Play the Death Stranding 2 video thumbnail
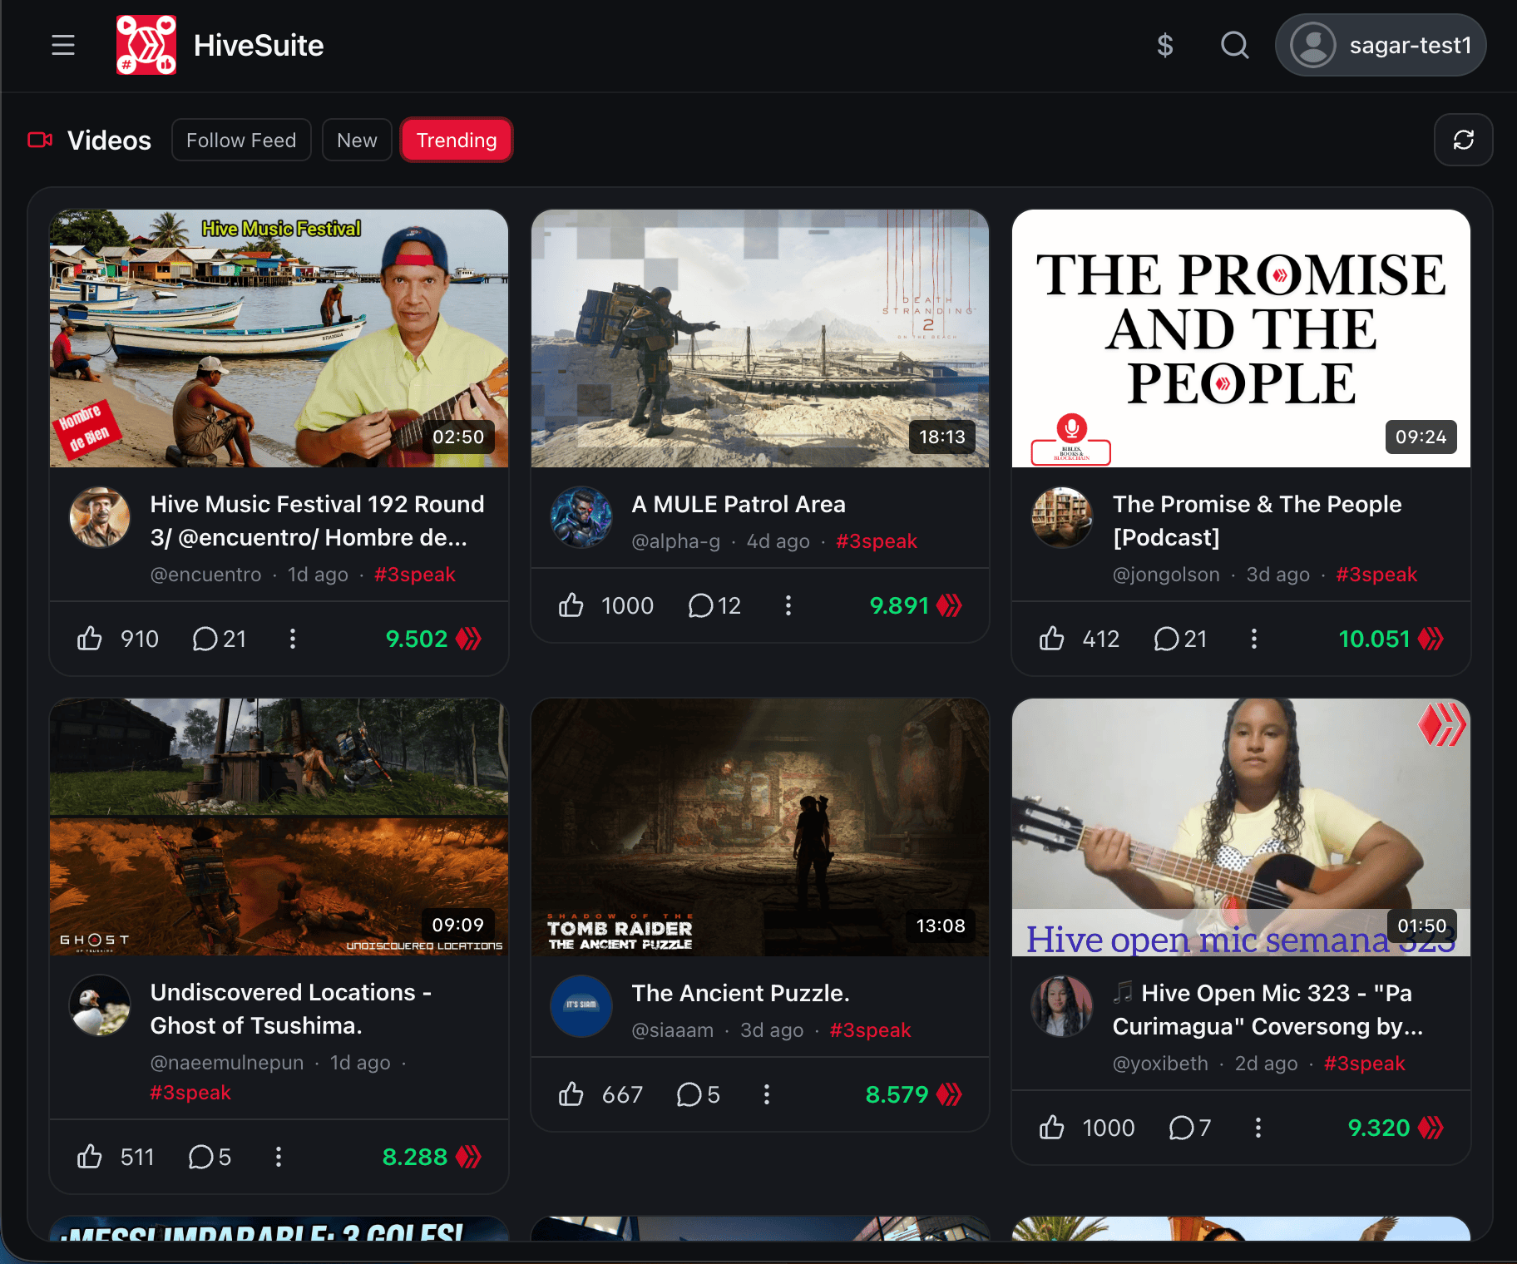This screenshot has height=1264, width=1517. pos(760,338)
